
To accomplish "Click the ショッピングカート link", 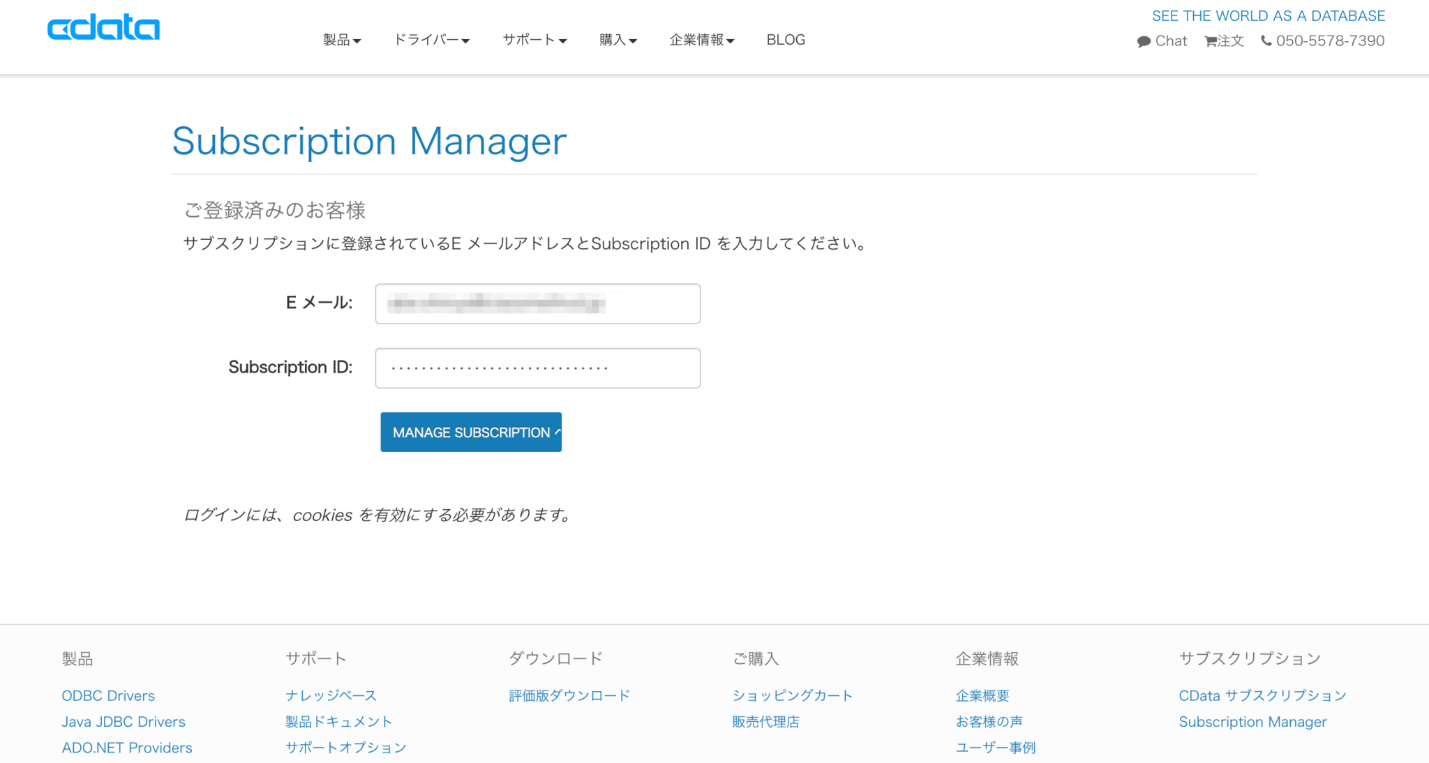I will pyautogui.click(x=792, y=695).
